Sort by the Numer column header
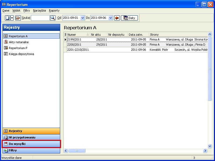 click(77, 35)
